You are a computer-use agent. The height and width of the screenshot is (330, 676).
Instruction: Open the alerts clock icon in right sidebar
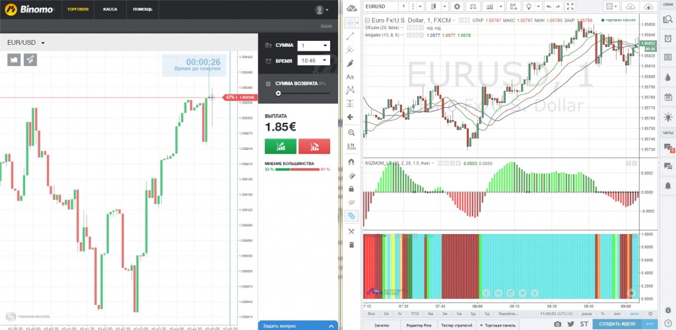tap(668, 38)
